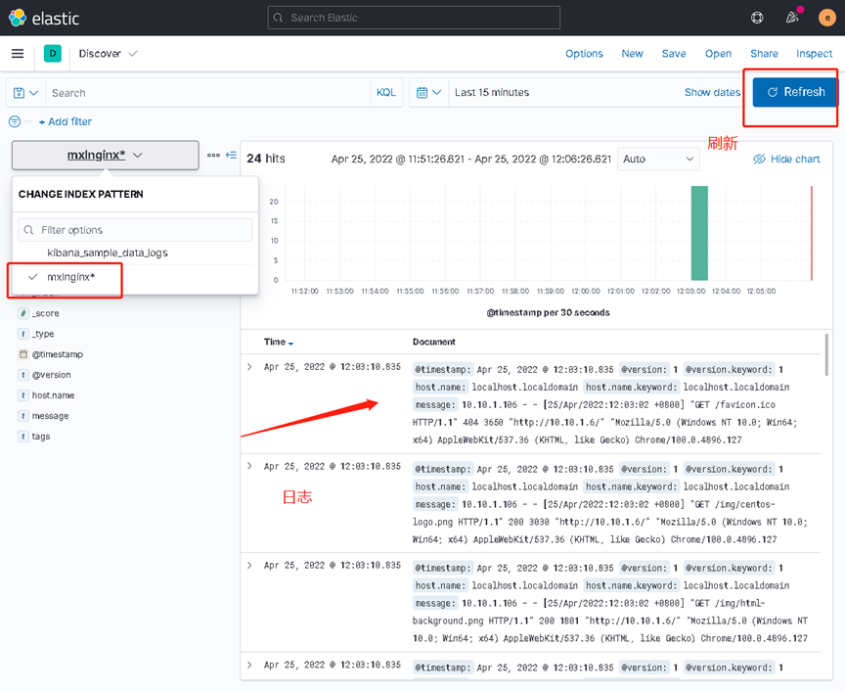Click the Last 15 minutes time range
Viewport: 845px width, 692px height.
[x=492, y=92]
